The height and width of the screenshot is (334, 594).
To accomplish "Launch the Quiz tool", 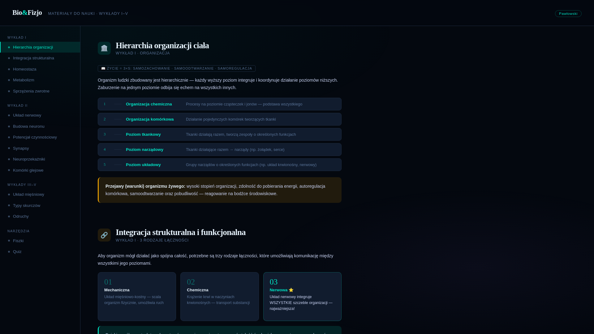I will pos(40,252).
